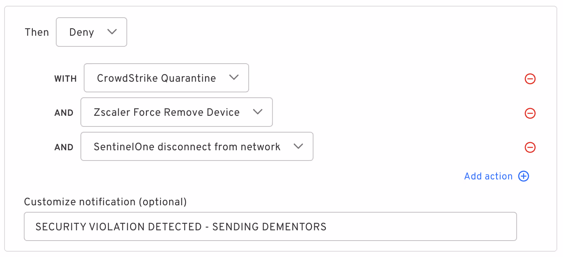The height and width of the screenshot is (257, 563).
Task: Click the Customize notification optional label
Action: (x=105, y=202)
